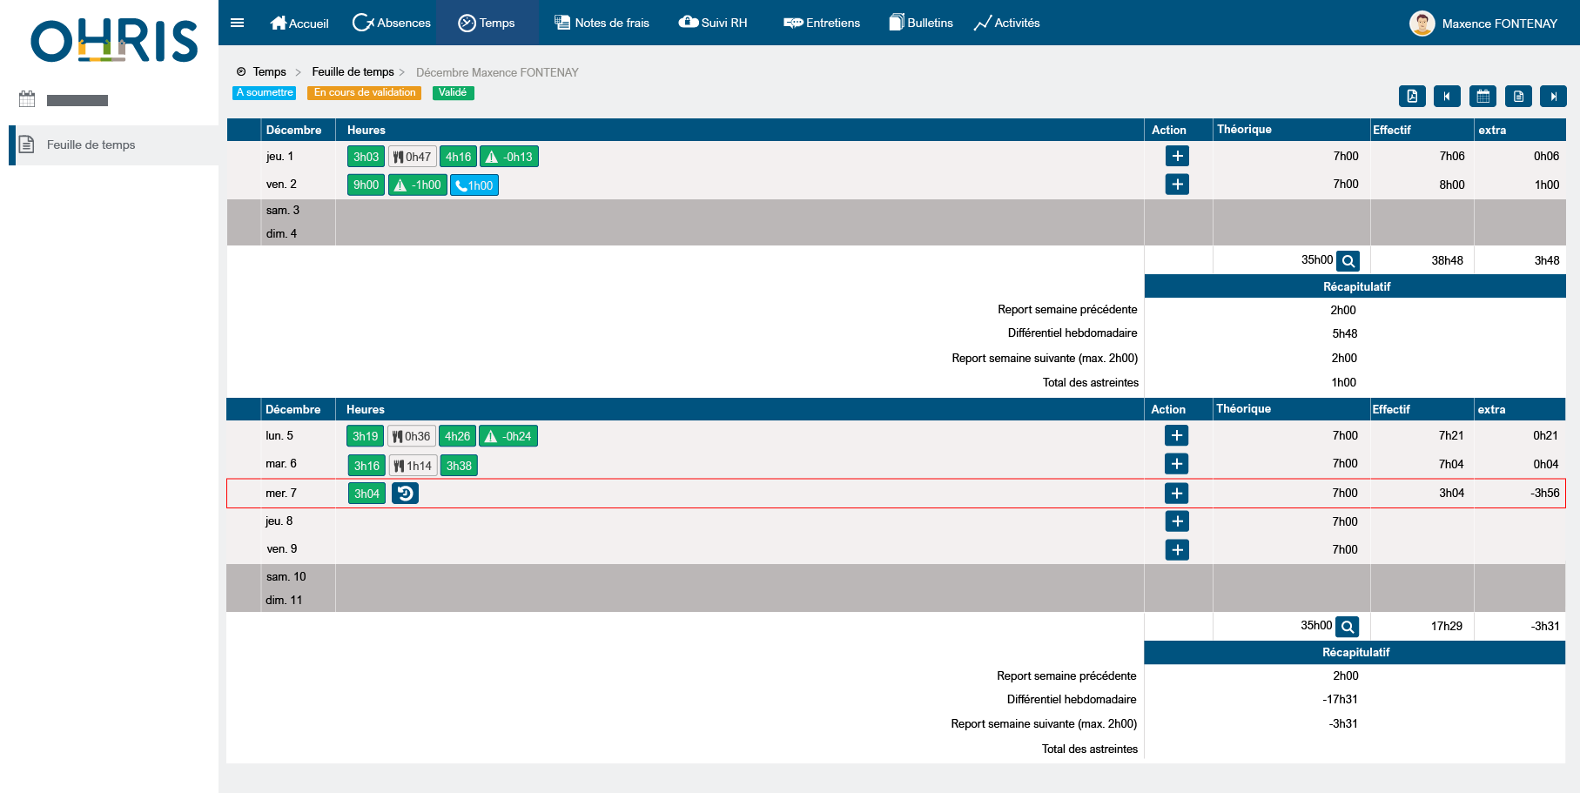Viewport: 1580px width, 793px height.
Task: Open the Absences menu
Action: (392, 24)
